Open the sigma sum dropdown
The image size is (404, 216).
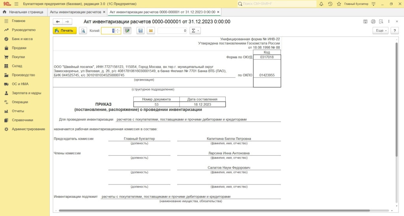(195, 31)
